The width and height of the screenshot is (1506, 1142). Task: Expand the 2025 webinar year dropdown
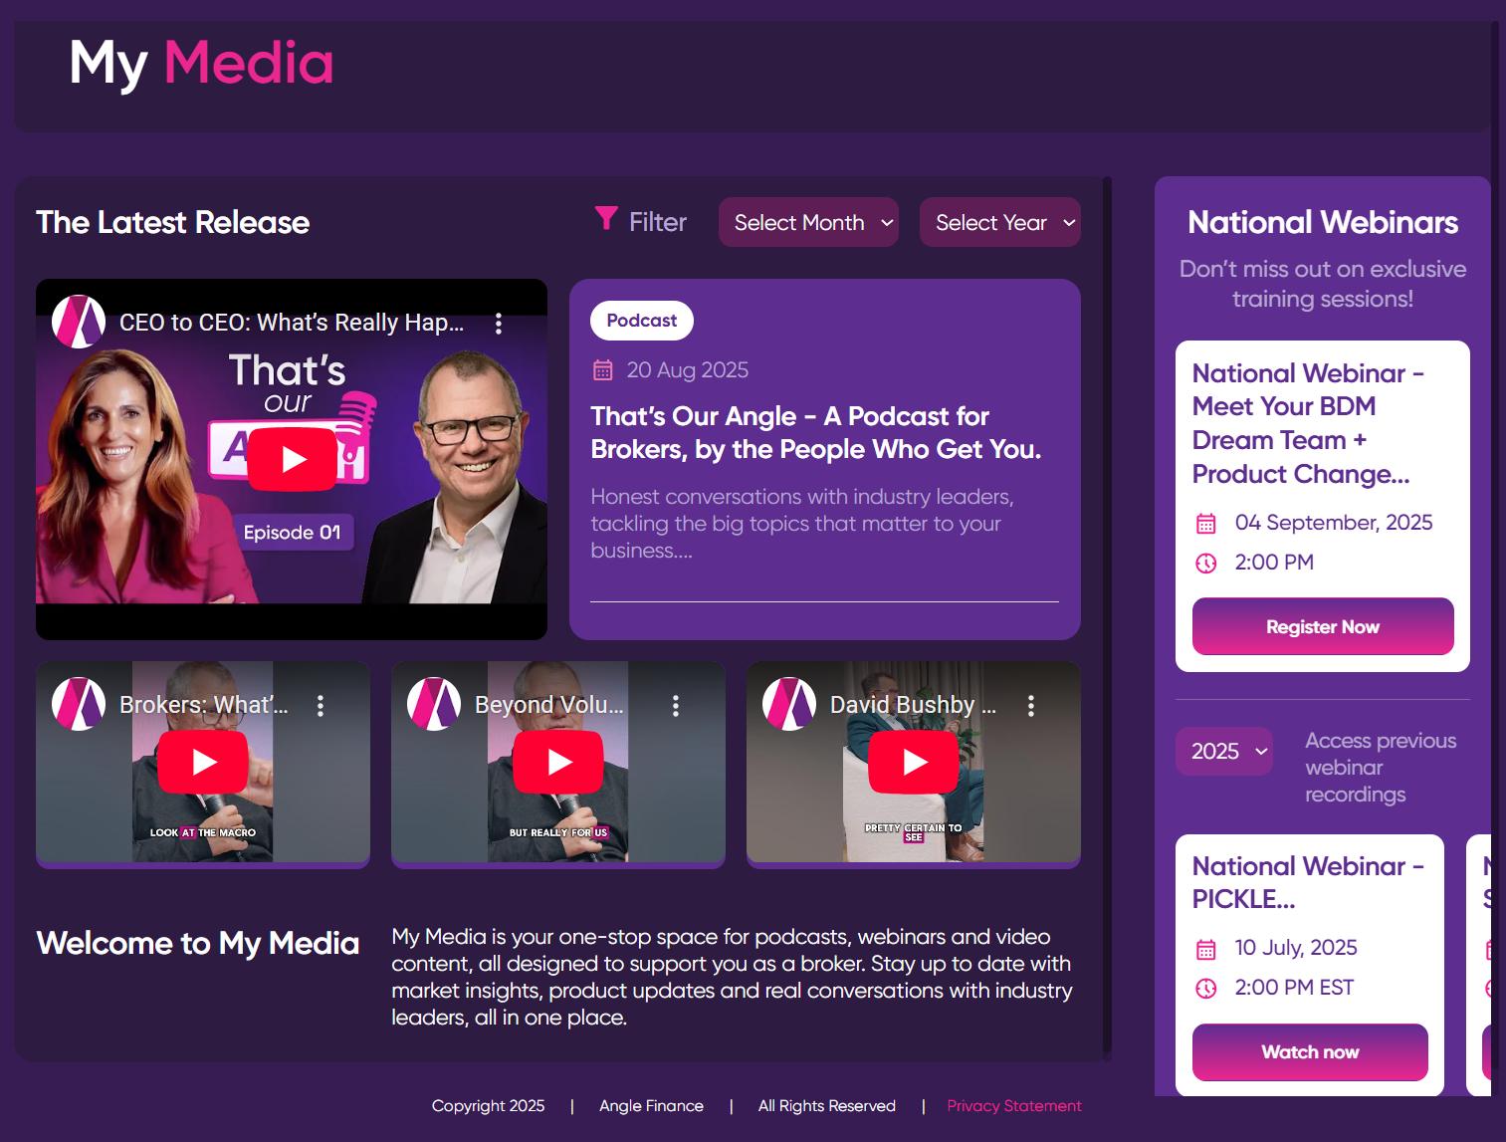(1224, 751)
